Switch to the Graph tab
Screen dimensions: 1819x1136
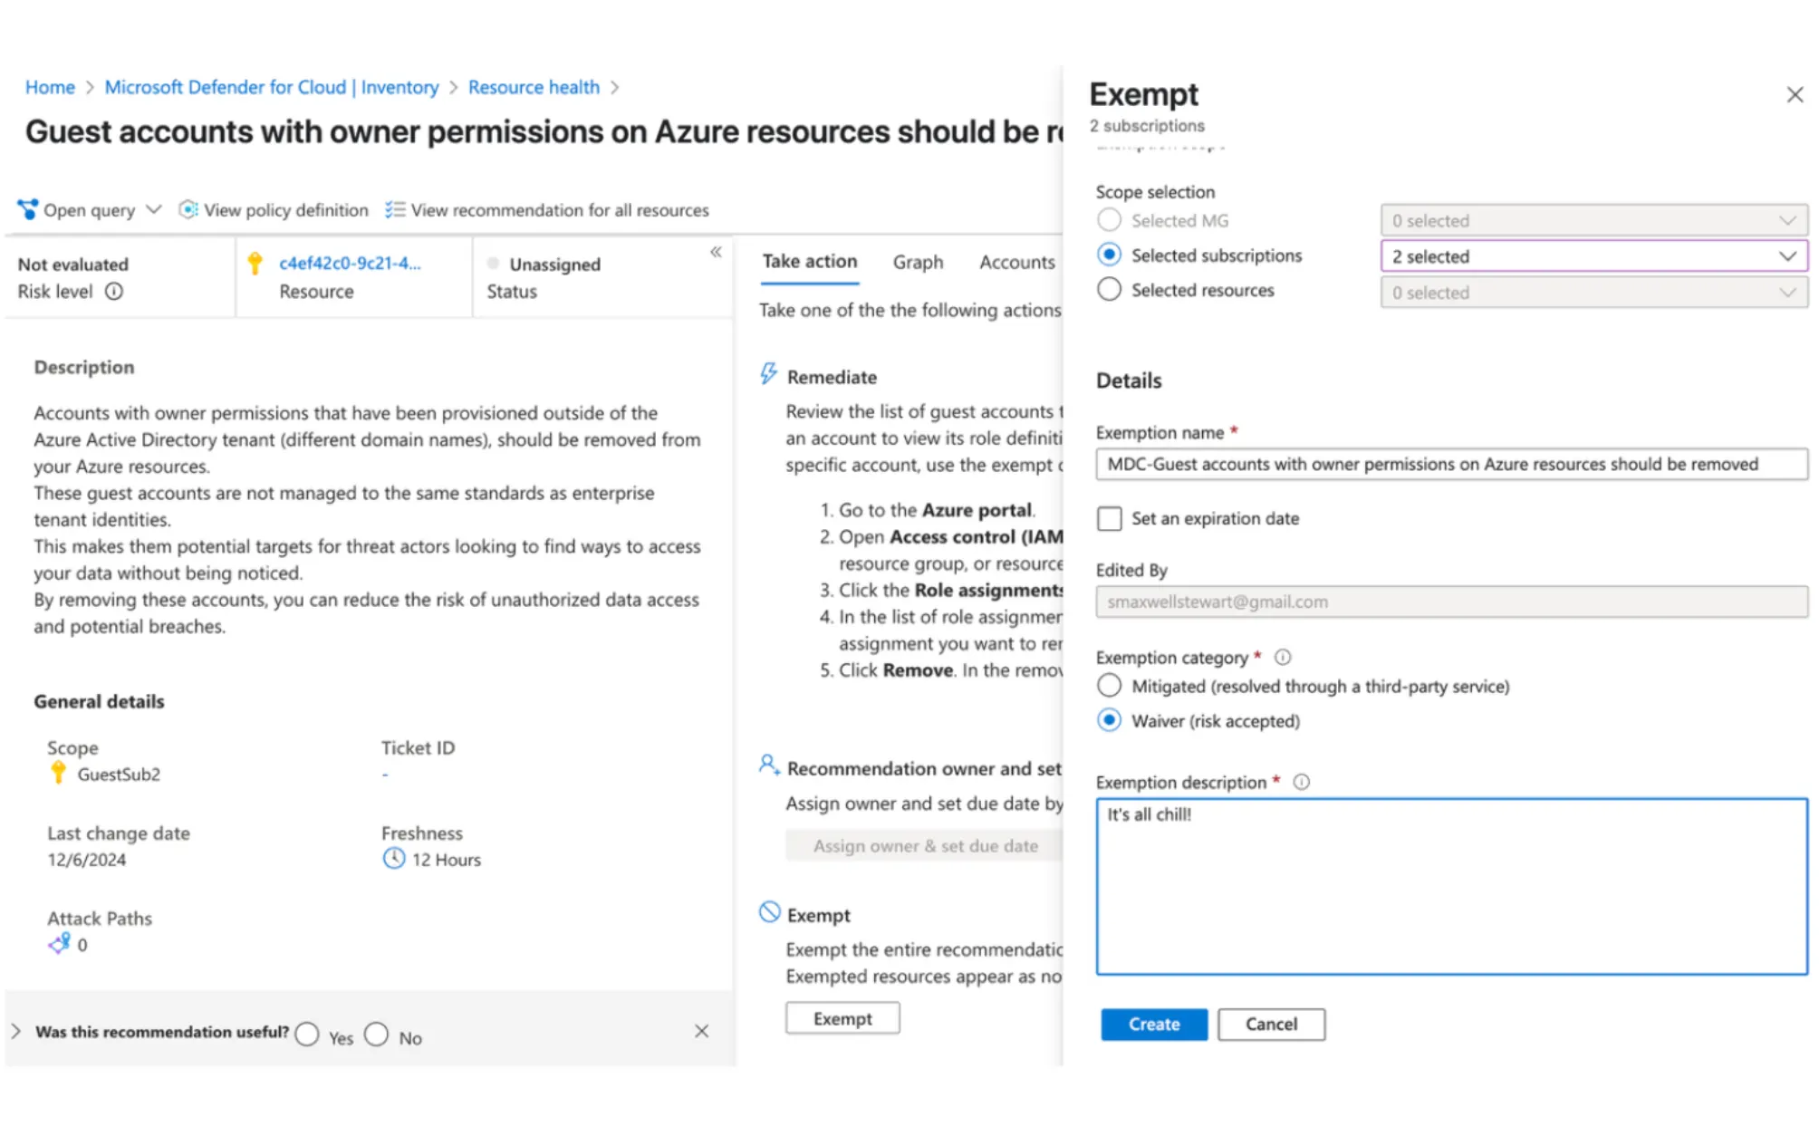[x=918, y=262]
